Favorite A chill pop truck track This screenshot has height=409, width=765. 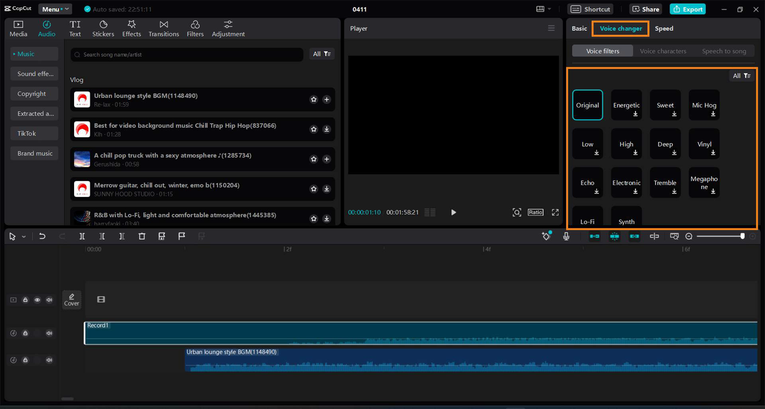(x=314, y=159)
